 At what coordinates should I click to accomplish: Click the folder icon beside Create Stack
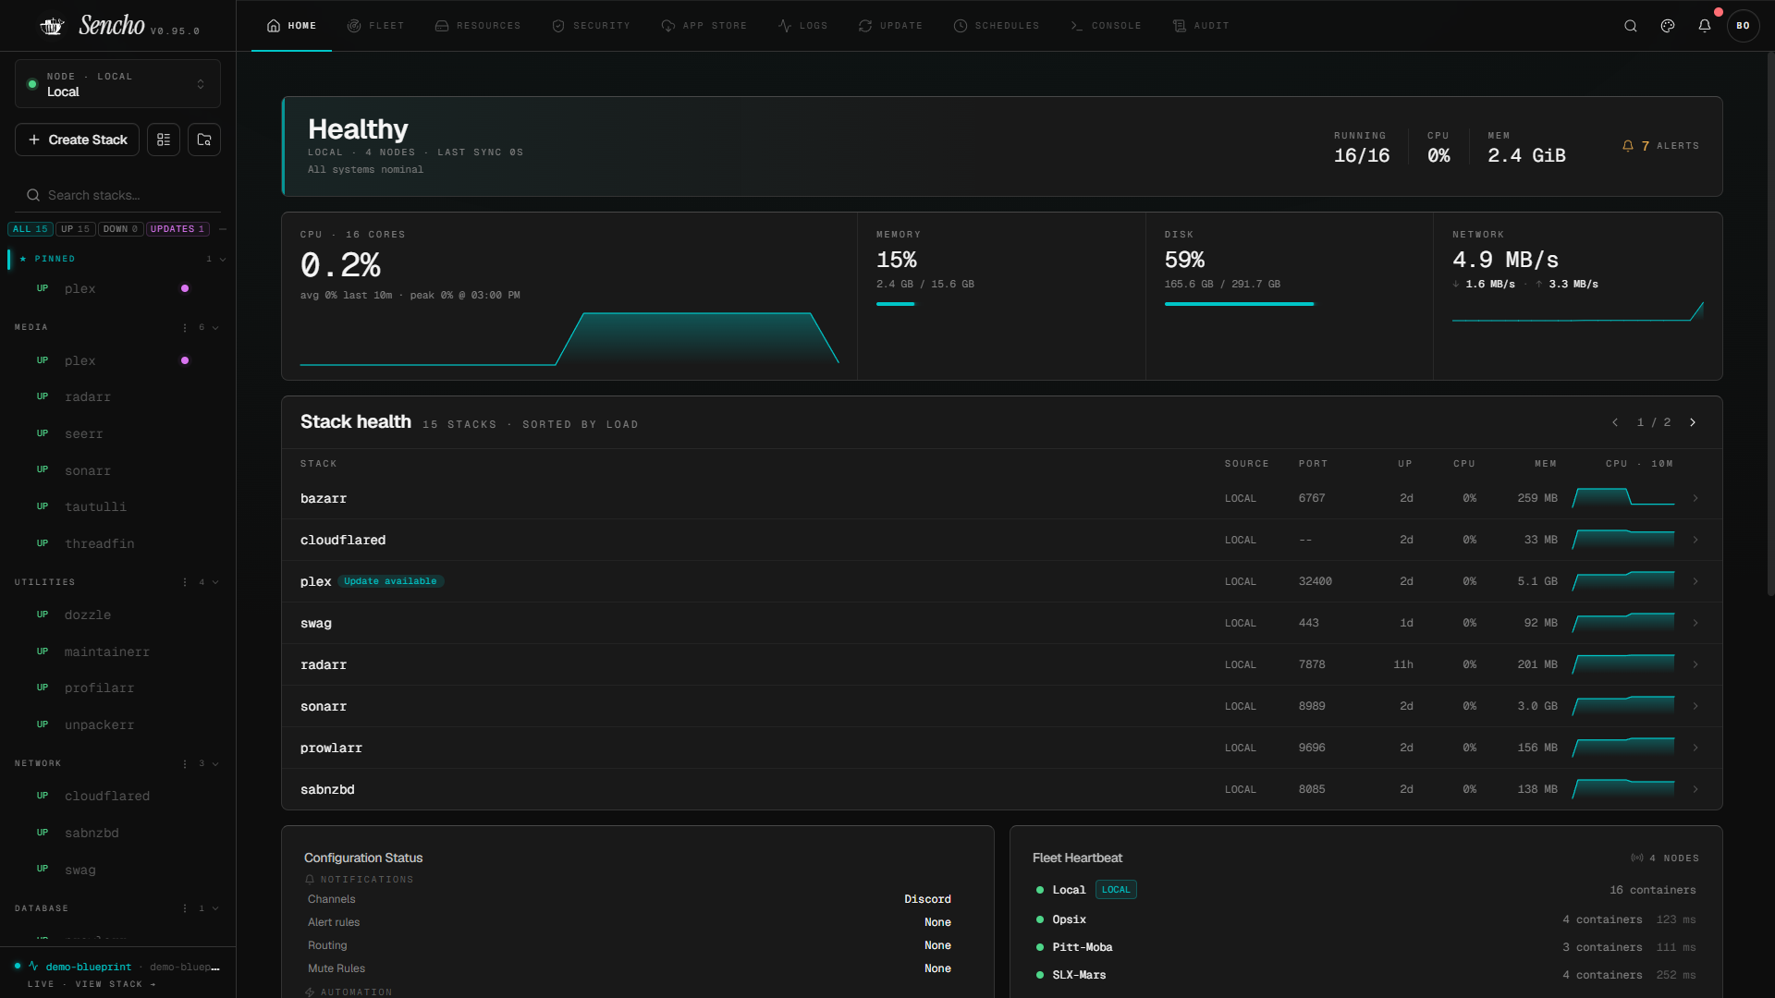pyautogui.click(x=204, y=140)
